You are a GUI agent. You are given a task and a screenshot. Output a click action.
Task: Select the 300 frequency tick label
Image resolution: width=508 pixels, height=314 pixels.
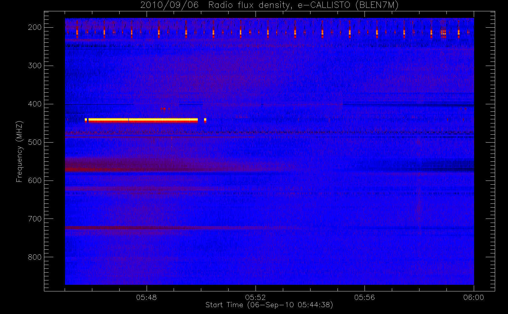coord(35,66)
